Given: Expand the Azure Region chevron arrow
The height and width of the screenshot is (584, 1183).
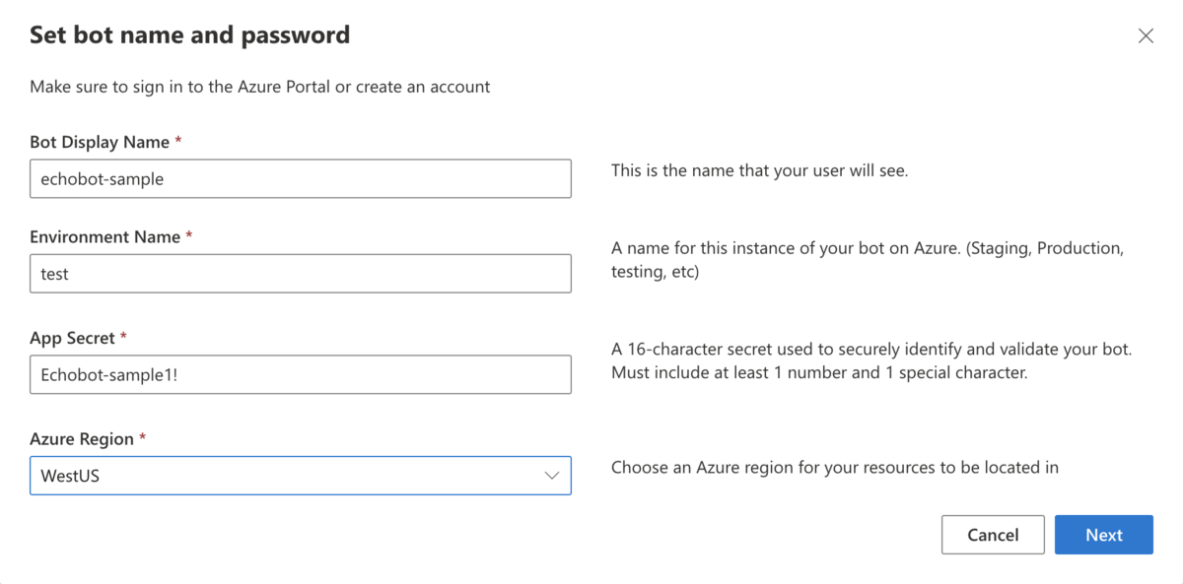Looking at the screenshot, I should click(551, 476).
